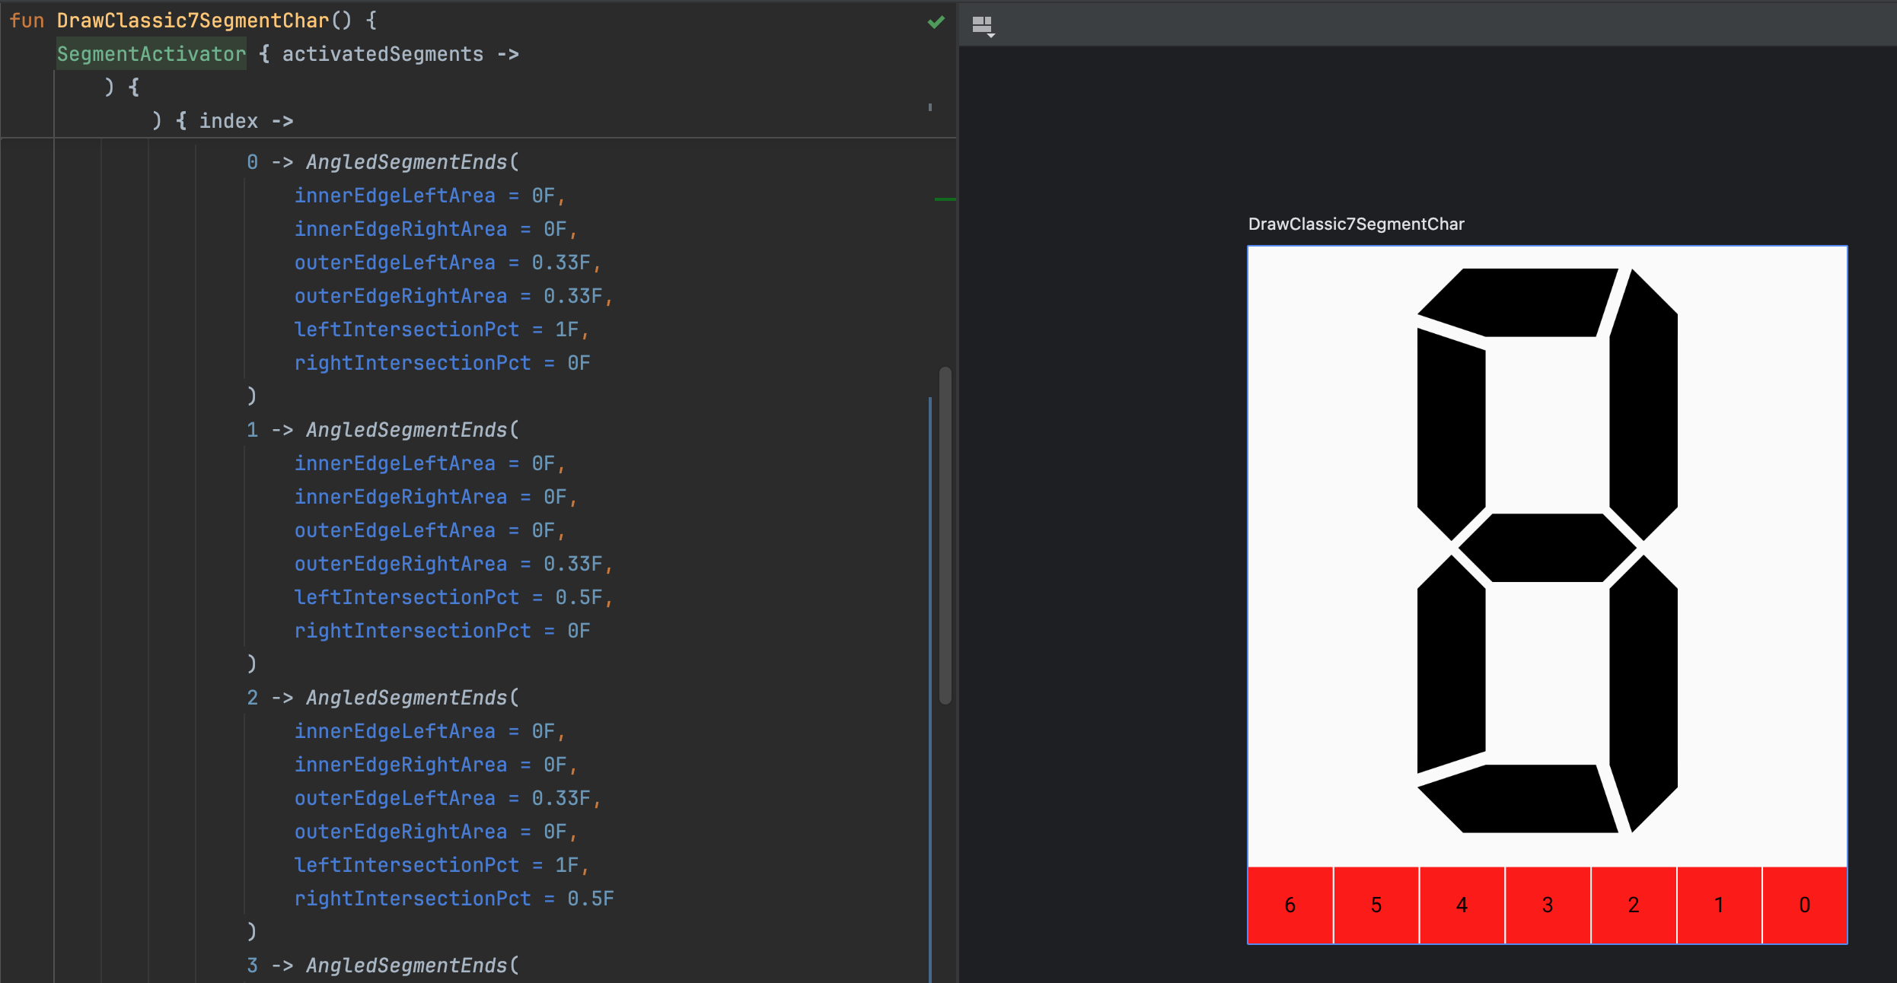Click innerEdgeLeftArea parameter in case 1
The width and height of the screenshot is (1897, 983).
click(x=395, y=463)
